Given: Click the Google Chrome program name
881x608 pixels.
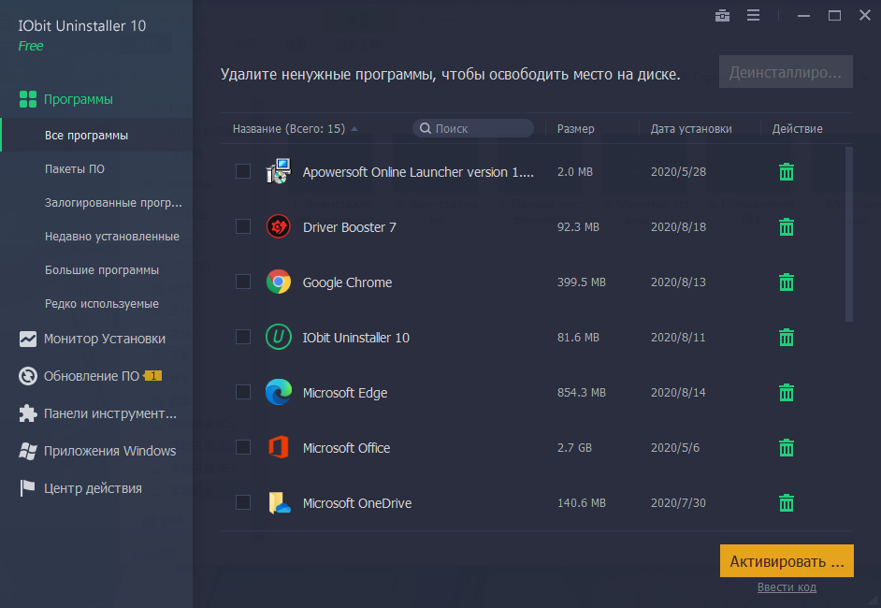Looking at the screenshot, I should (347, 282).
